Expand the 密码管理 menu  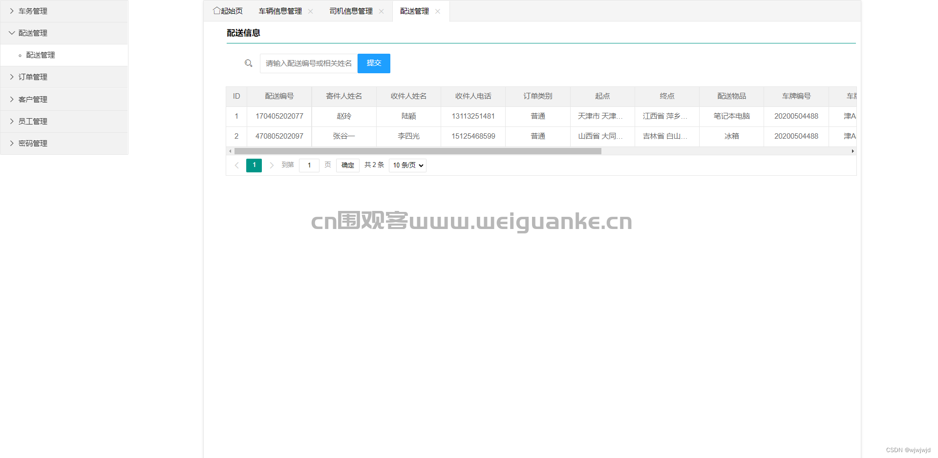[64, 144]
